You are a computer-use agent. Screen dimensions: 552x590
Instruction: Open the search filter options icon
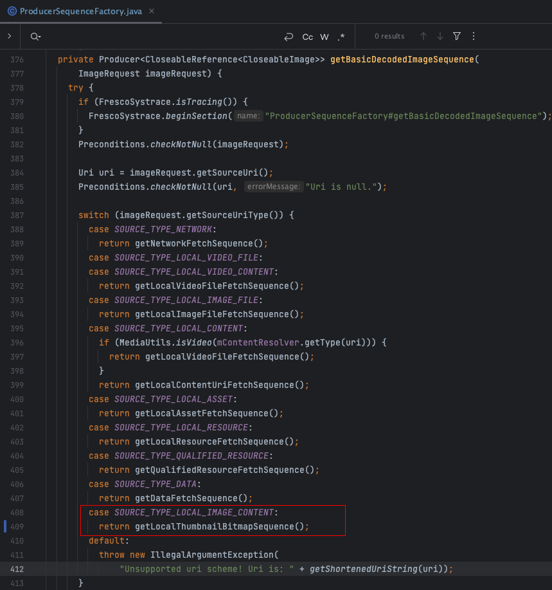coord(457,36)
